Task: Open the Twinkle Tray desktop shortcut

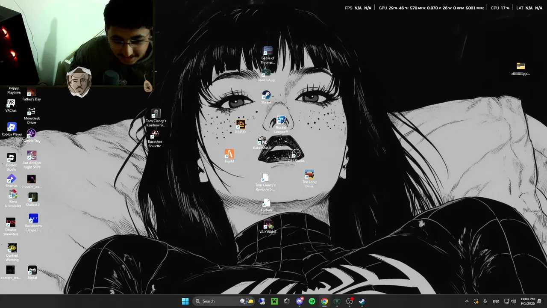Action: (31, 136)
